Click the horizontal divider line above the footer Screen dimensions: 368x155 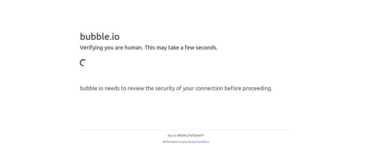coord(186,130)
